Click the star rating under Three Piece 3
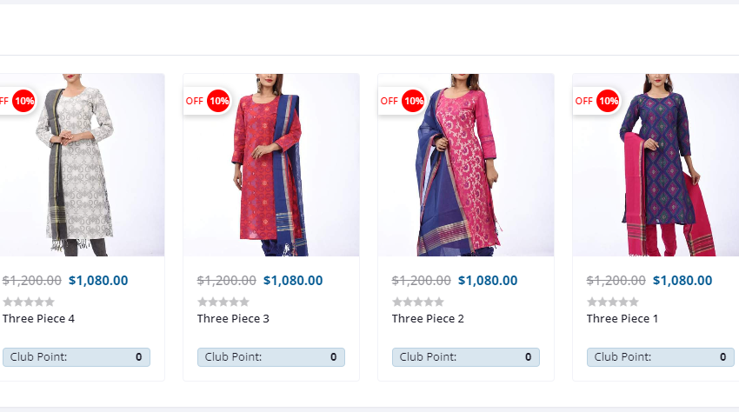Viewport: 739px width, 412px height. pos(223,302)
